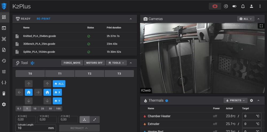267x132 pixels.
Task: Home all axes with center home icon
Action: 29,92
